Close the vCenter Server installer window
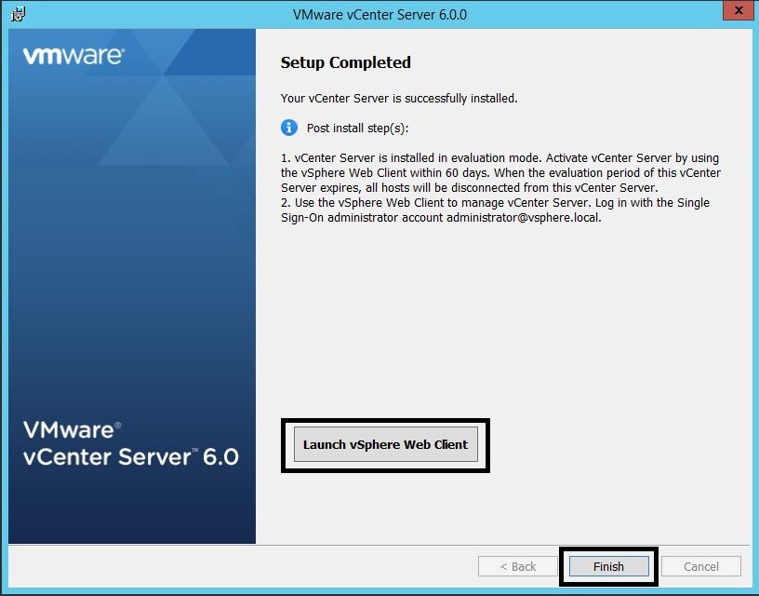The image size is (759, 596). click(738, 13)
